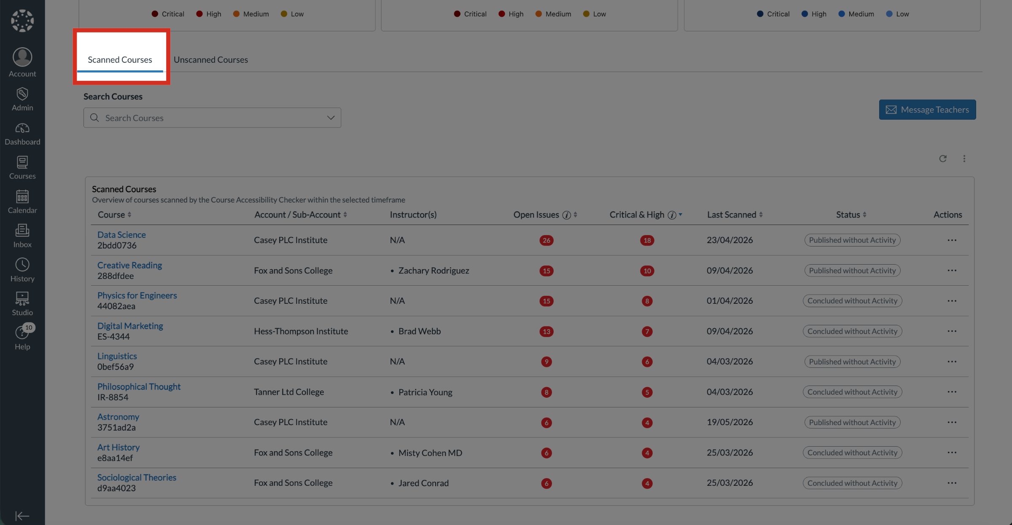Image resolution: width=1012 pixels, height=525 pixels.
Task: Open Courses in the sidebar
Action: [x=22, y=168]
